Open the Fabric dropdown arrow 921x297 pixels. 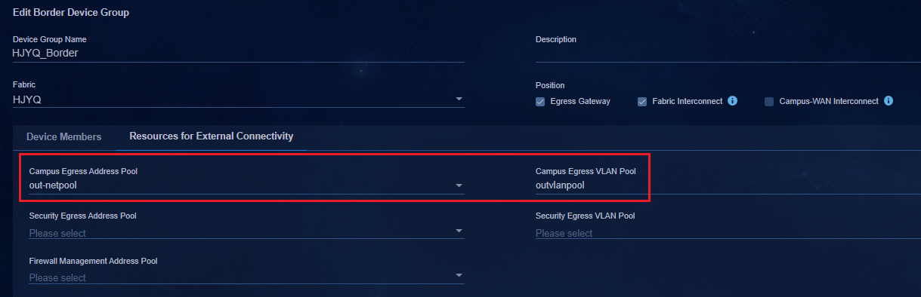click(459, 100)
